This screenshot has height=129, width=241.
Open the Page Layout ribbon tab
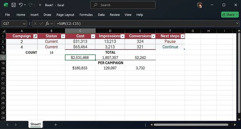pyautogui.click(x=65, y=15)
